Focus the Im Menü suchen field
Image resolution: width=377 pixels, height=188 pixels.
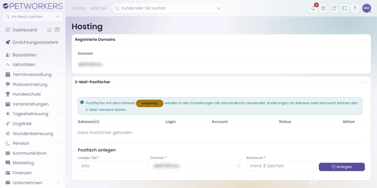[33, 17]
